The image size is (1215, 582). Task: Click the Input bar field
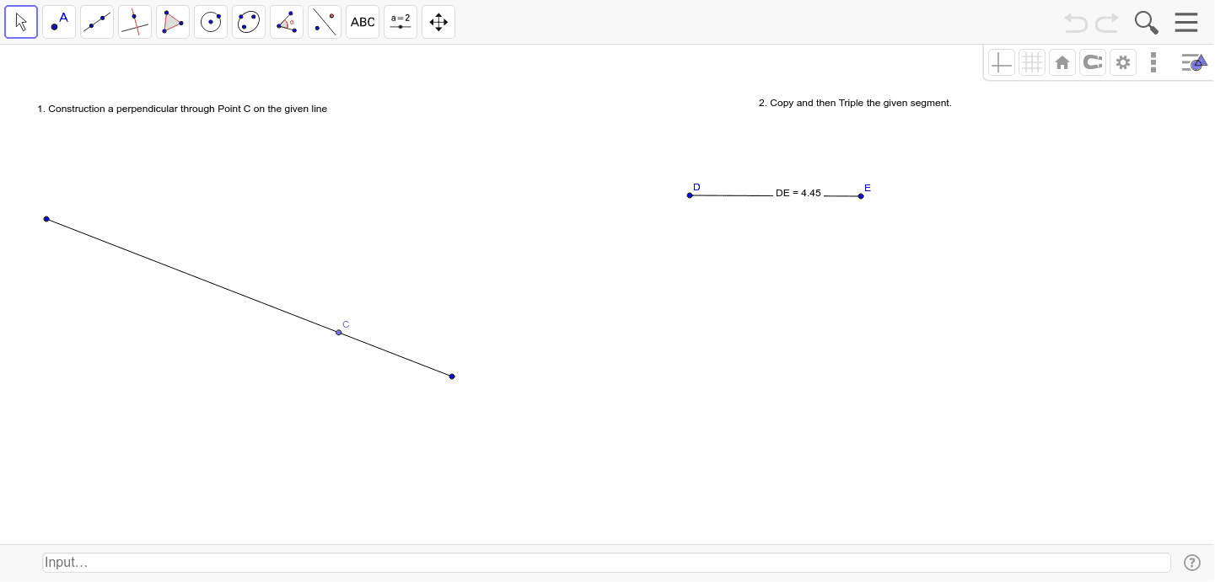(606, 563)
